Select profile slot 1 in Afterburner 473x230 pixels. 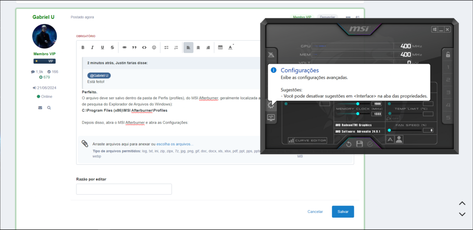tap(448, 68)
